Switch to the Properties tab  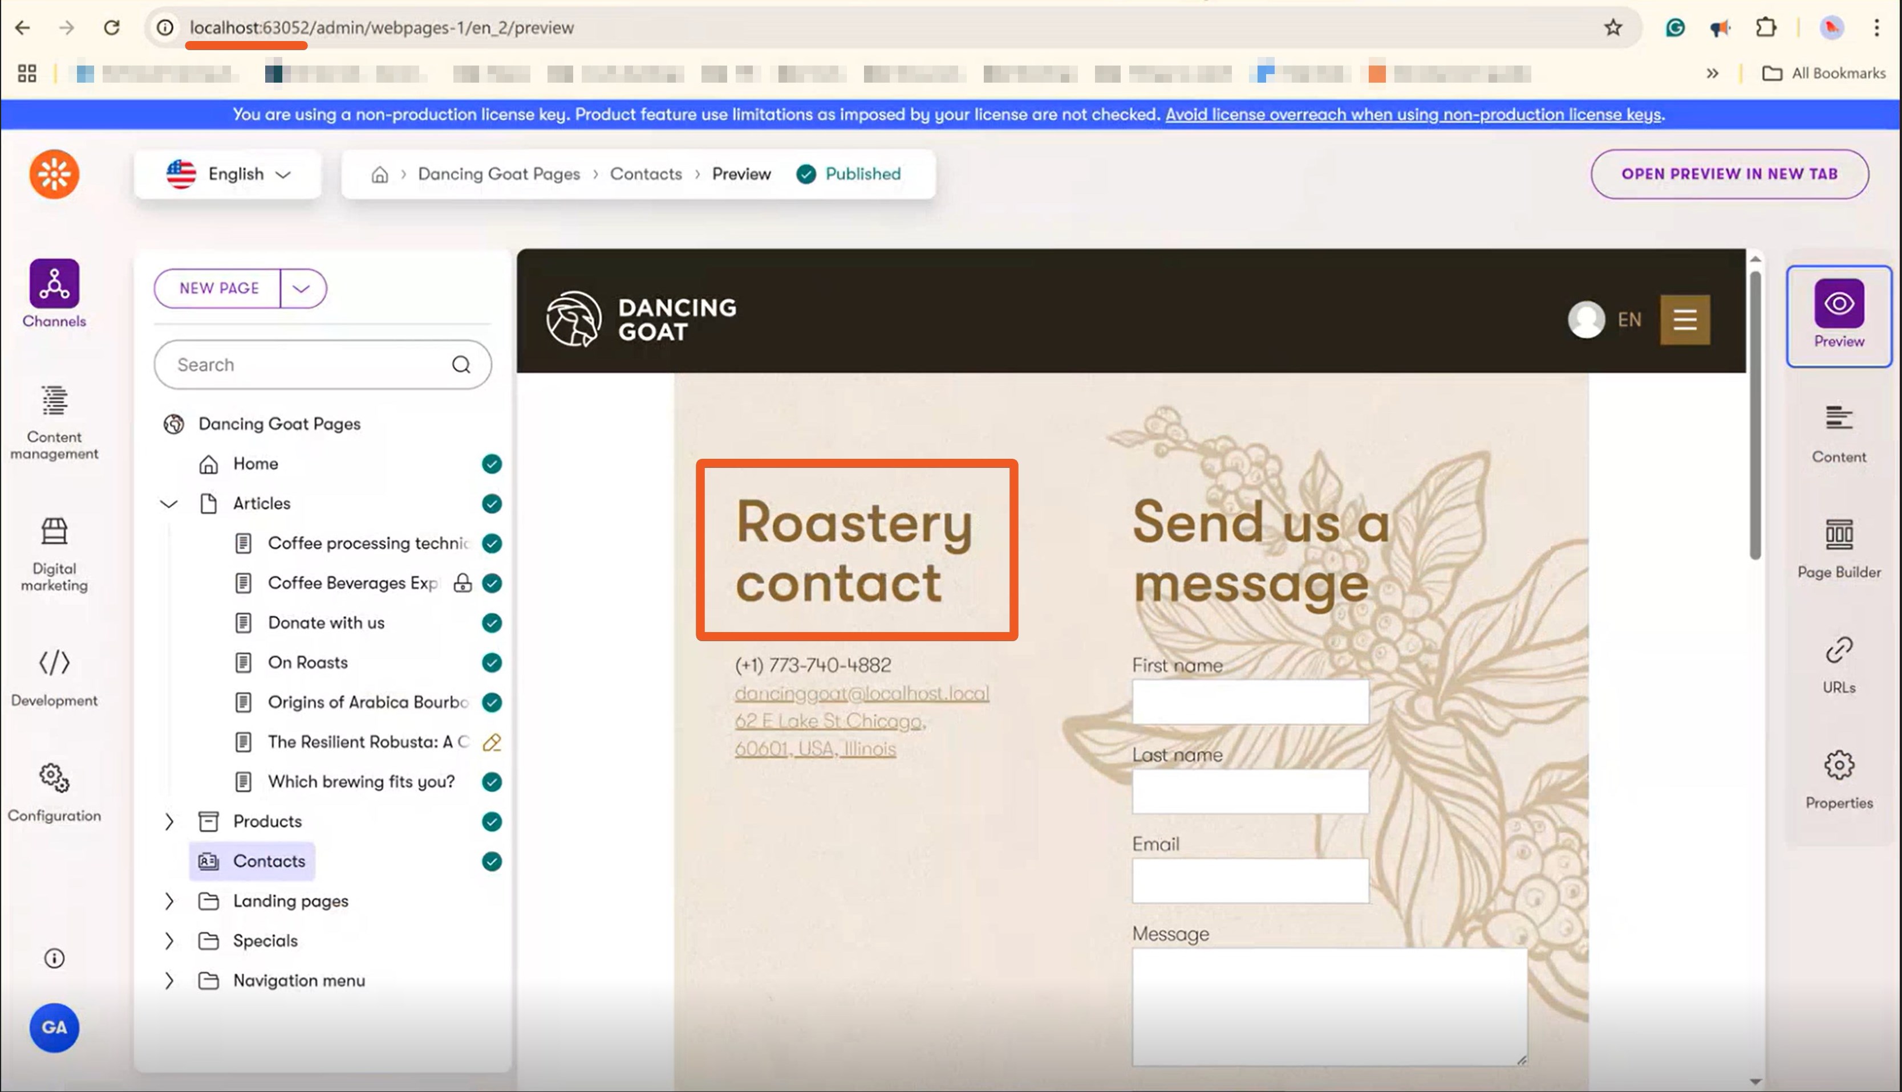pos(1838,779)
